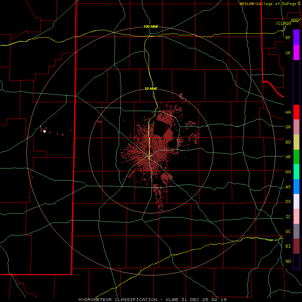Click the GC legend label
This screenshot has height=302, width=302.
coord(288,231)
